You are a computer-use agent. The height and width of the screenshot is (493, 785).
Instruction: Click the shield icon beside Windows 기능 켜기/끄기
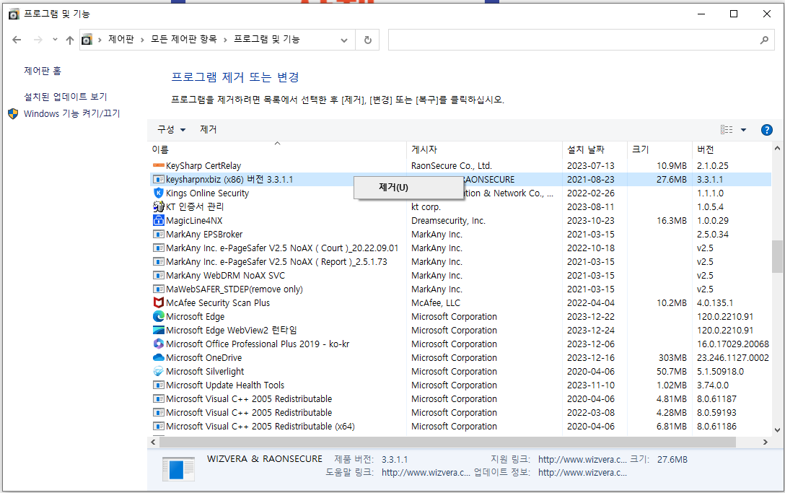coord(12,113)
